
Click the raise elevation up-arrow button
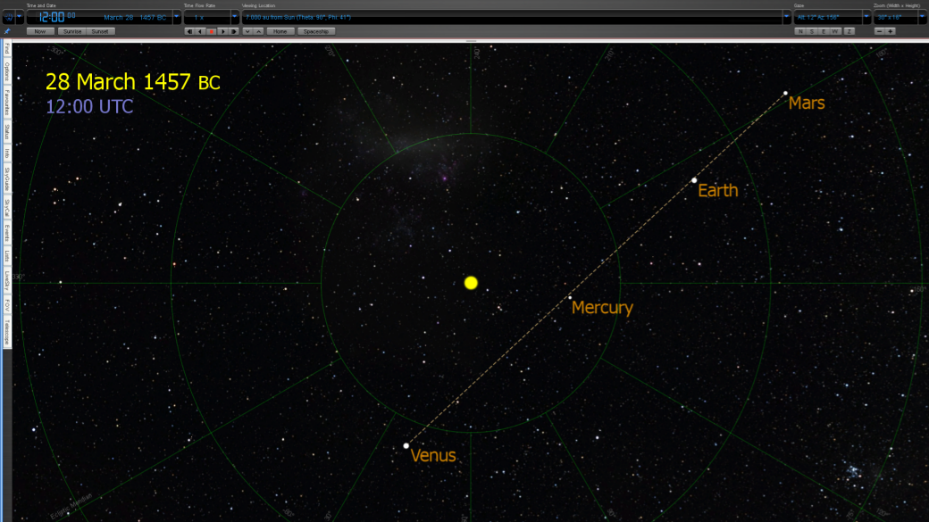point(259,31)
